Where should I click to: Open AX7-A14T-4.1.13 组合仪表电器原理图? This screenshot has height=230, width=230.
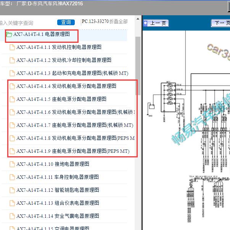(58, 203)
